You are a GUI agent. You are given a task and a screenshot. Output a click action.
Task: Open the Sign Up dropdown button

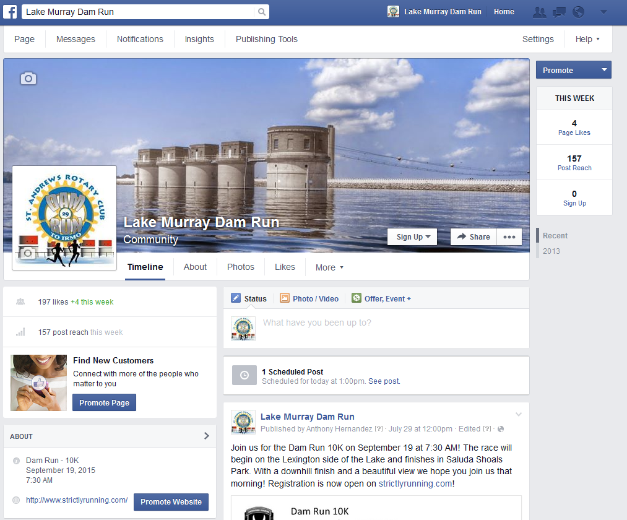click(412, 237)
